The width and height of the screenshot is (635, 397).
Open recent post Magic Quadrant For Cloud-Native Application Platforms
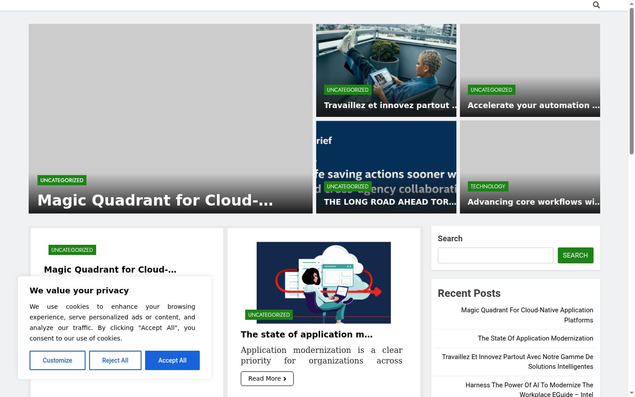[x=527, y=315]
